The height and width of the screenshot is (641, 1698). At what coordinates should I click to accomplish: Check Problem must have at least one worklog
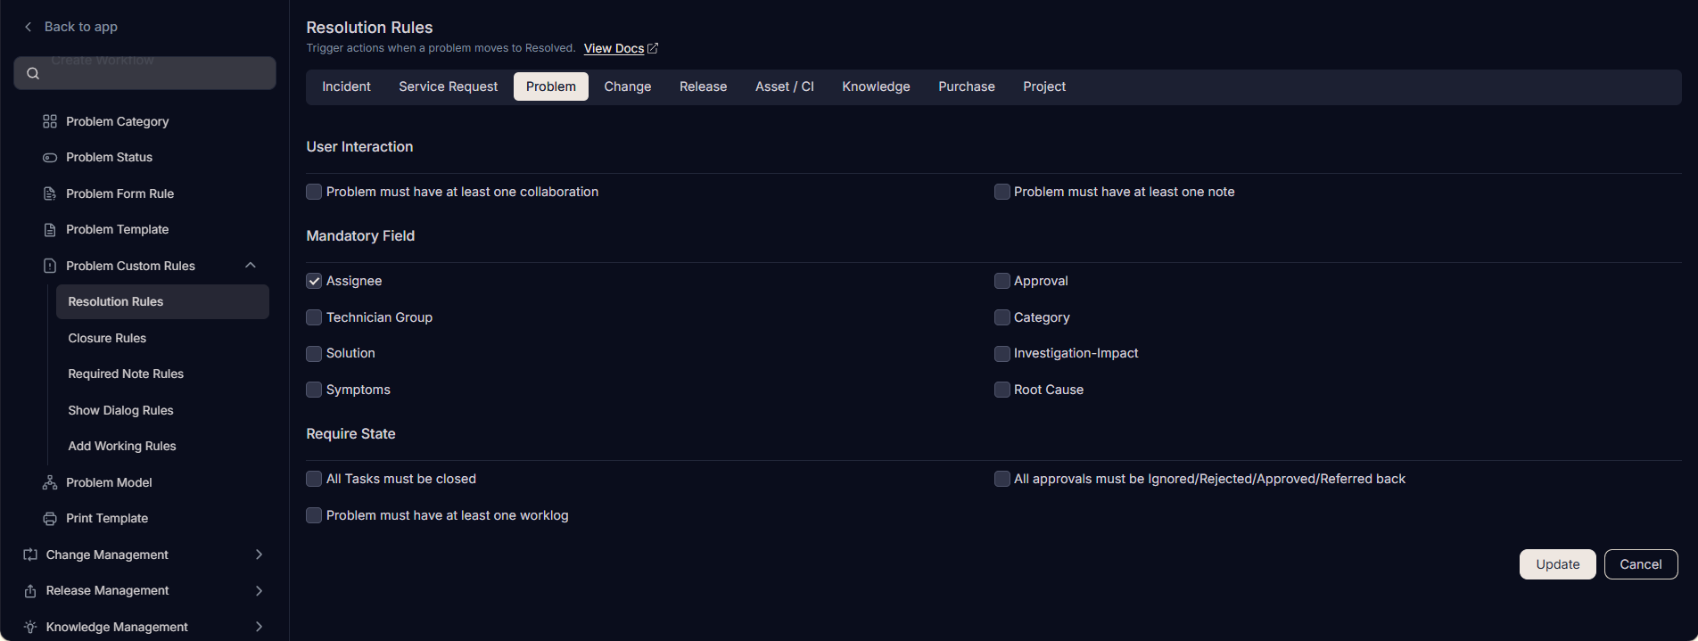[x=314, y=515]
